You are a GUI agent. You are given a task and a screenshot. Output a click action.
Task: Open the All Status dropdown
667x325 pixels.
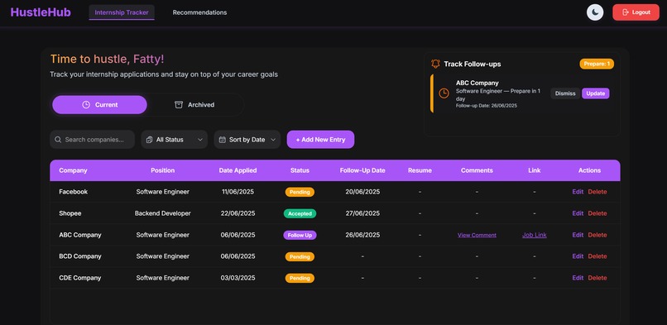[175, 140]
